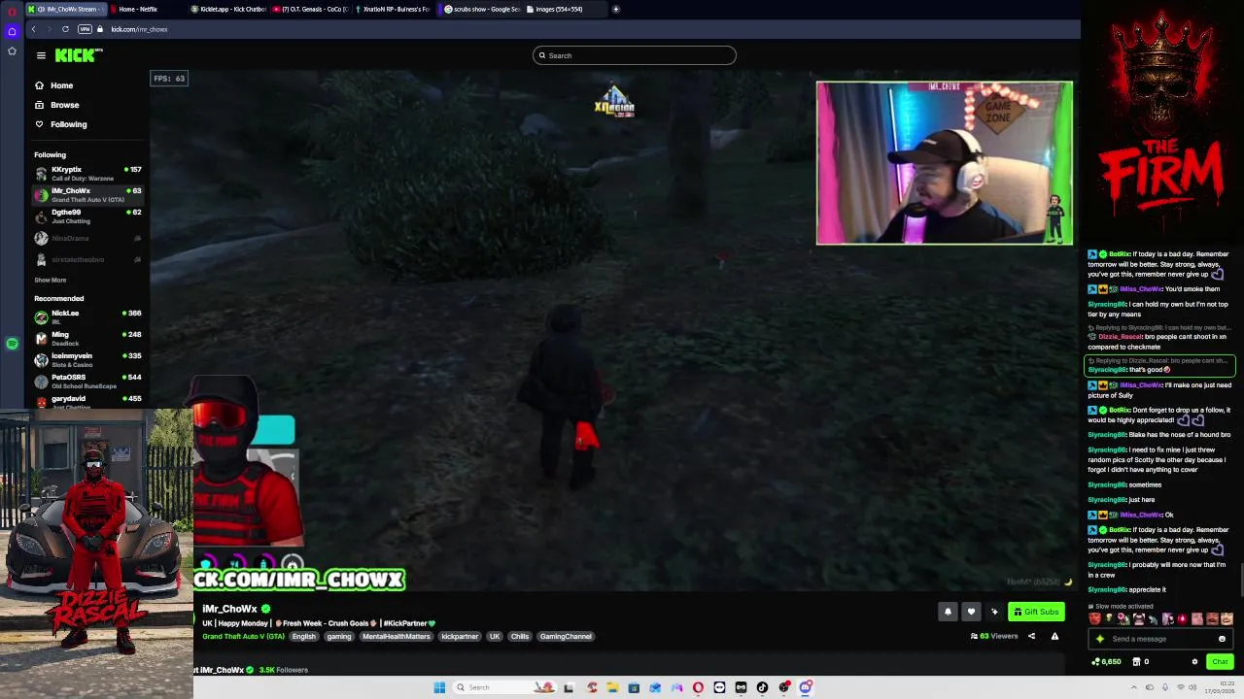This screenshot has width=1244, height=699.
Task: Expand Show More in Following list
Action: [x=51, y=280]
